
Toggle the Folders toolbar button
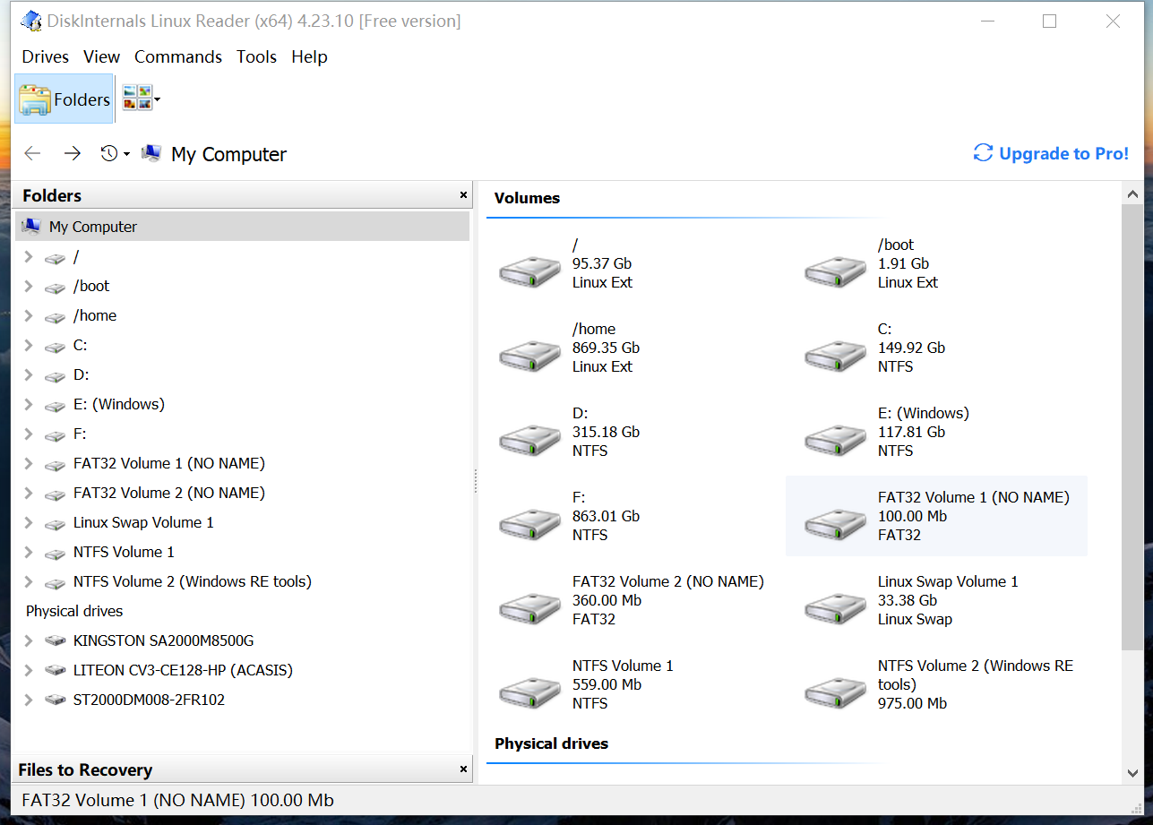pyautogui.click(x=65, y=99)
